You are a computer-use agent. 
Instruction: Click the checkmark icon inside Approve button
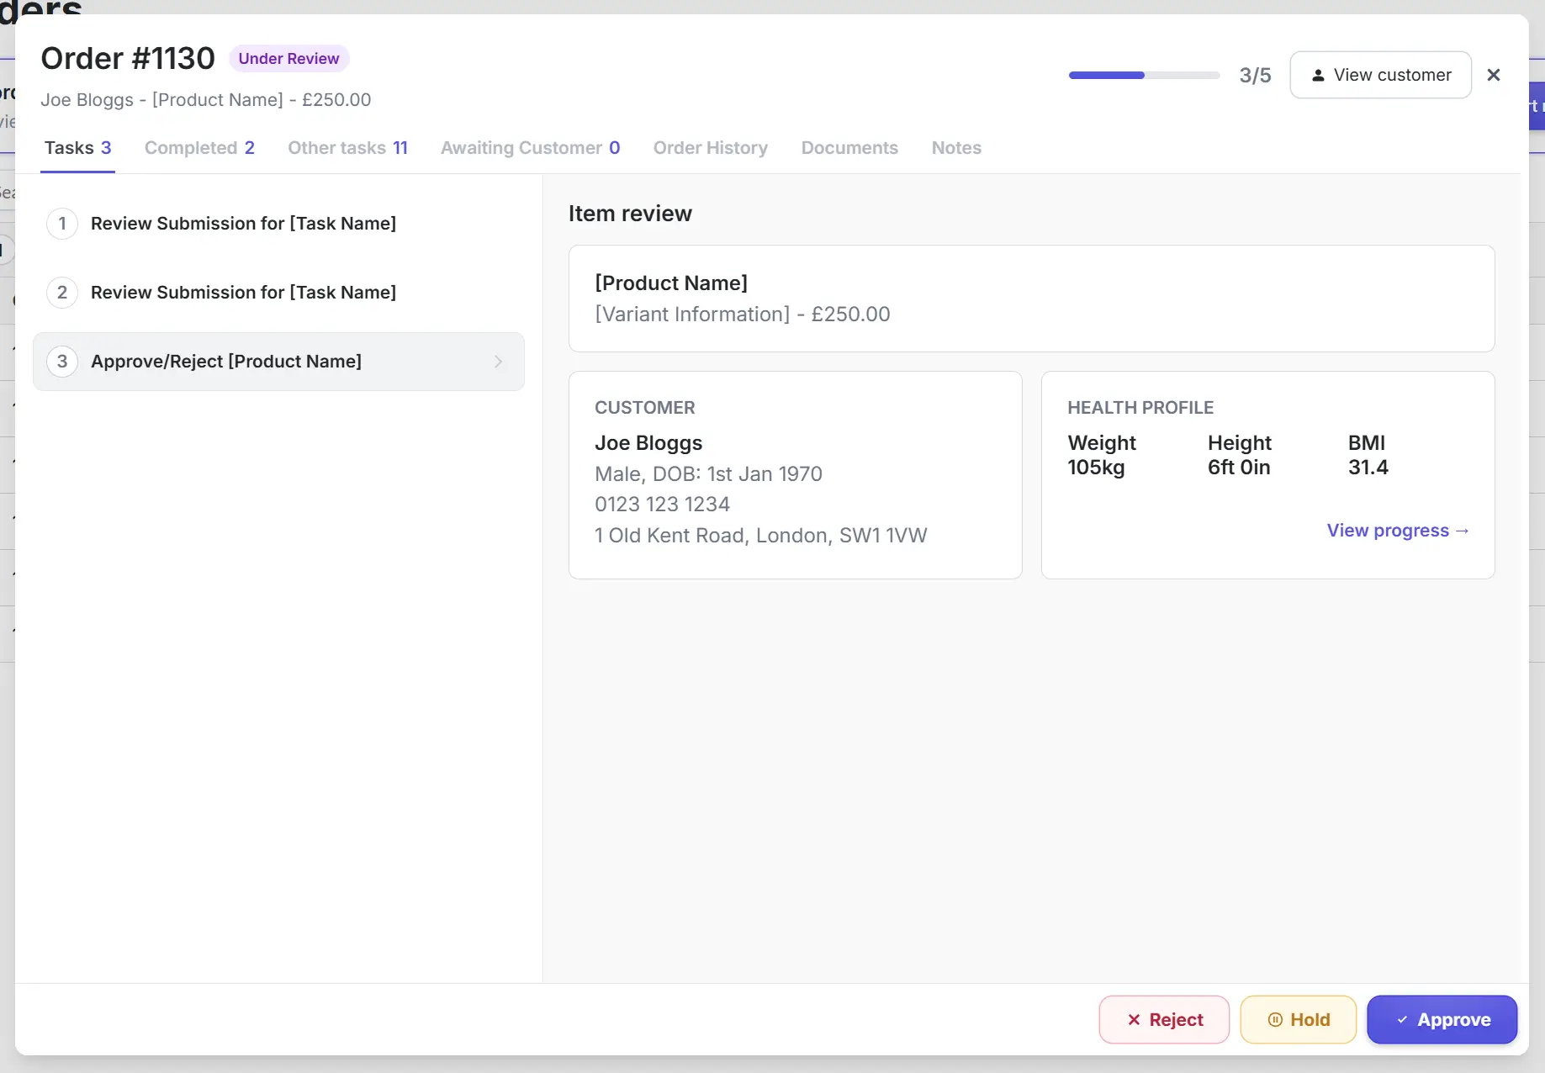(x=1401, y=1019)
